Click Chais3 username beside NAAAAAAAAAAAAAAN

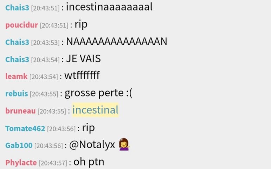point(17,42)
